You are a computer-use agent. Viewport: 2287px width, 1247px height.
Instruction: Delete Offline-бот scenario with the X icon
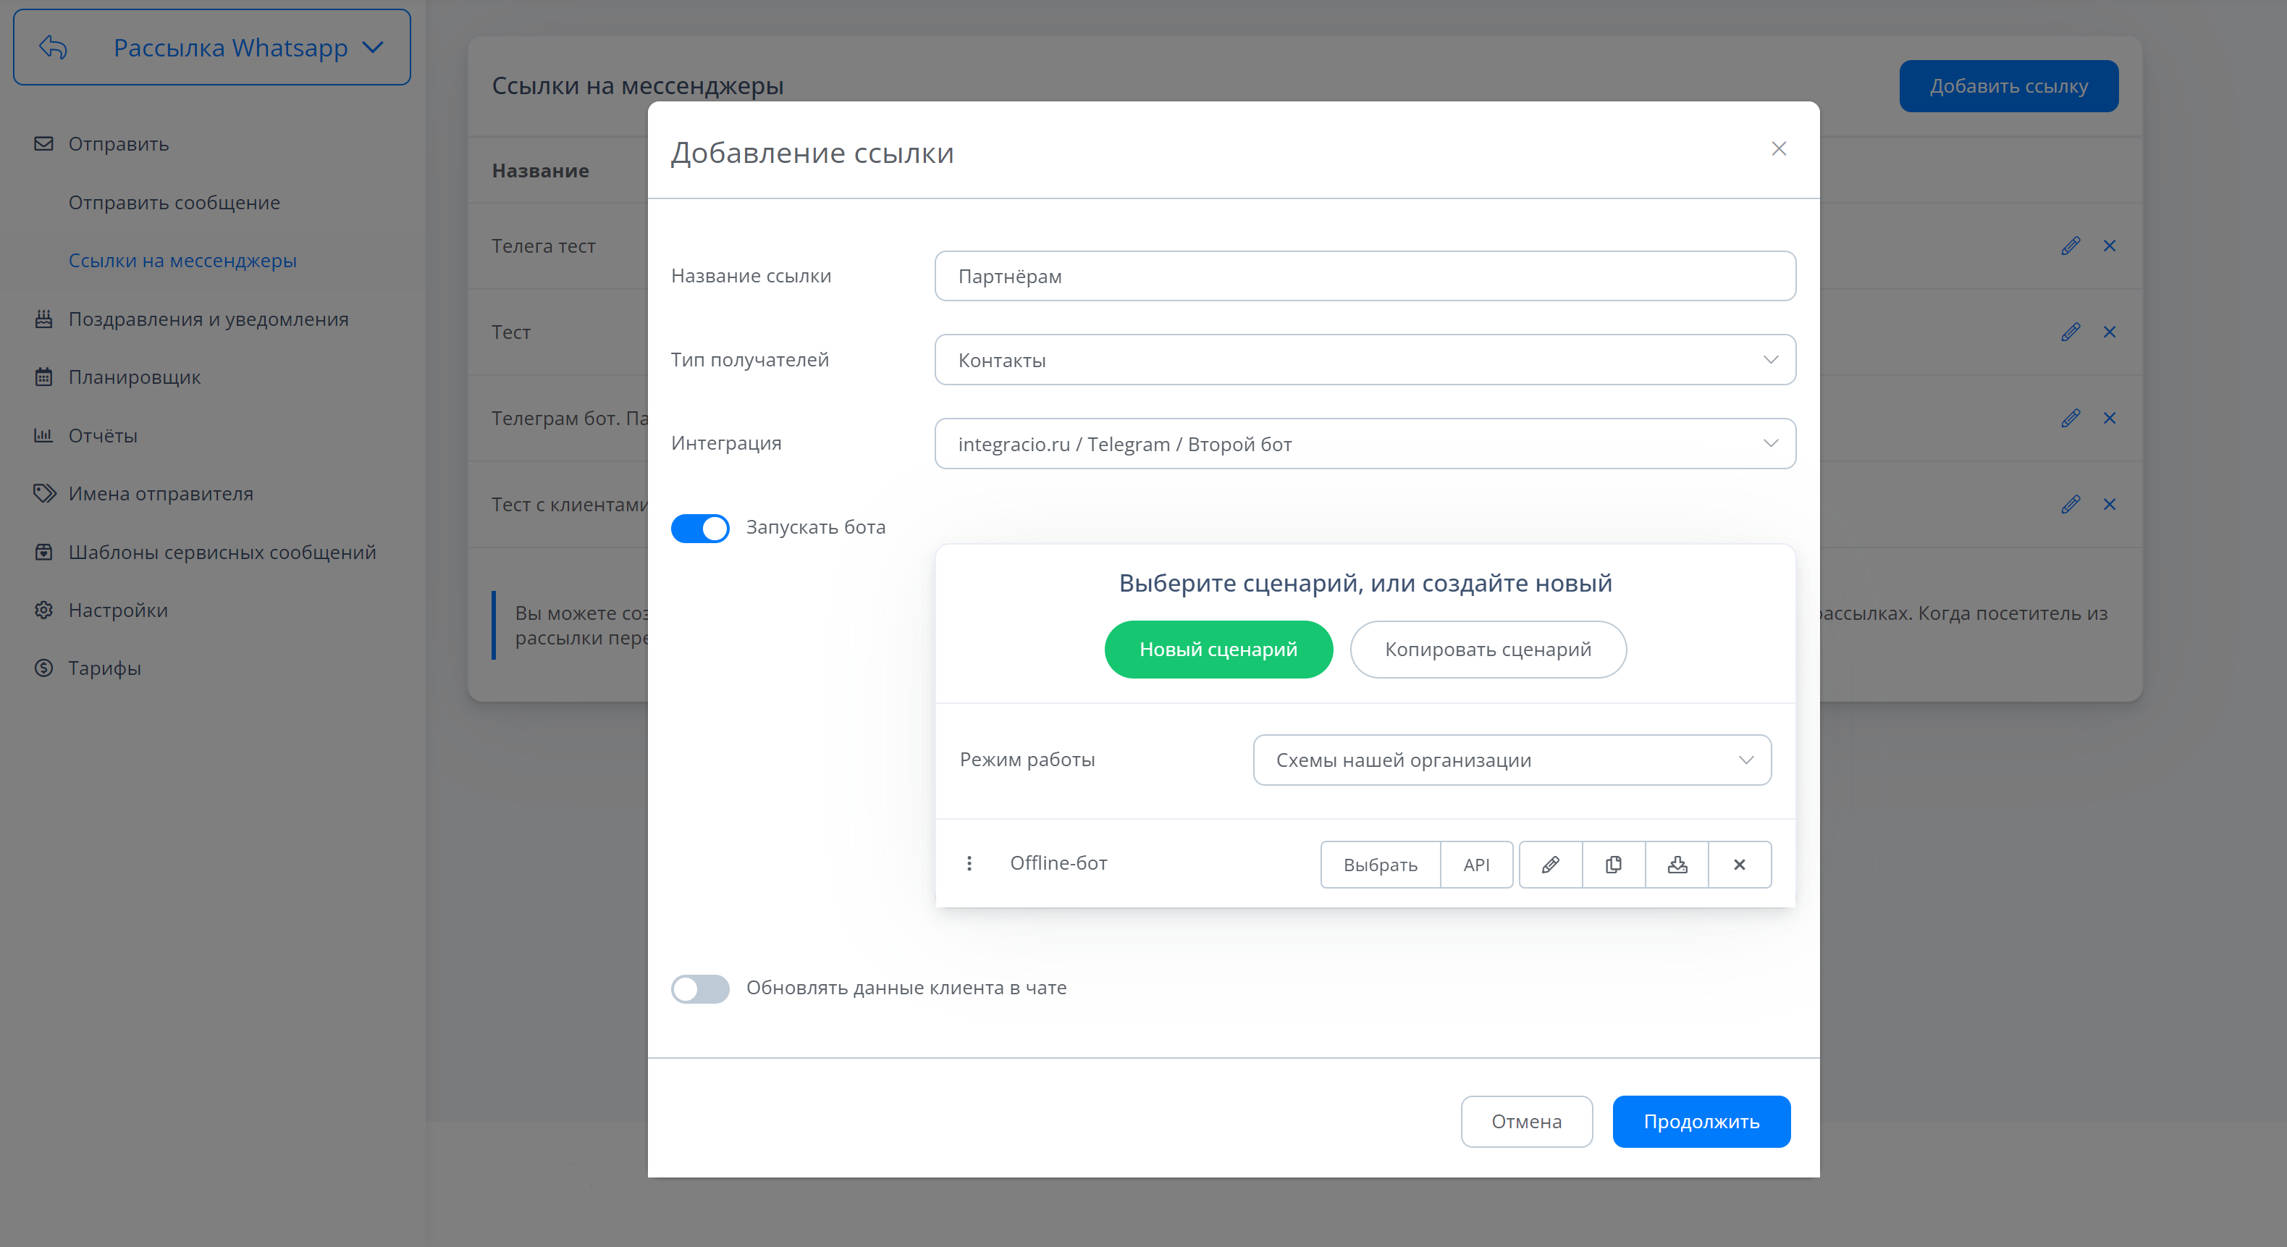coord(1739,864)
